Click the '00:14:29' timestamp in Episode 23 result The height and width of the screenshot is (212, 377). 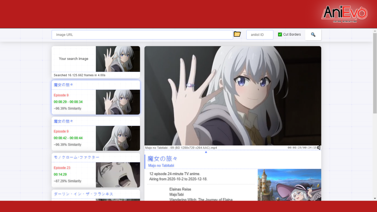pyautogui.click(x=60, y=174)
